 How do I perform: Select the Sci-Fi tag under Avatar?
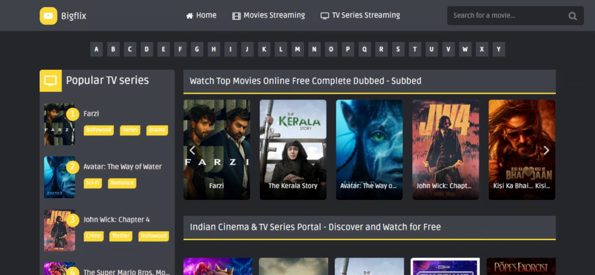pos(92,184)
